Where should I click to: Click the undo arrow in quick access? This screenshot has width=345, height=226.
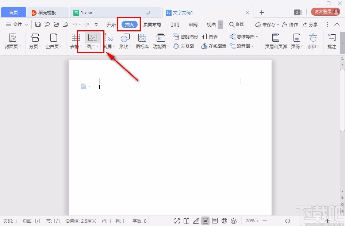(x=74, y=24)
